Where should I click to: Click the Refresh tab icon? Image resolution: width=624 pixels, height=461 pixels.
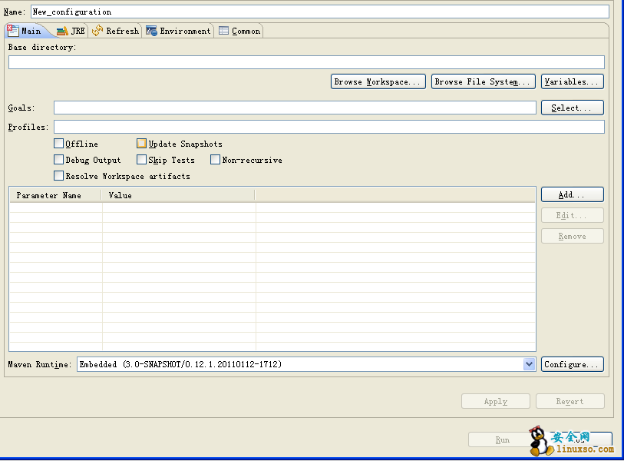(97, 31)
